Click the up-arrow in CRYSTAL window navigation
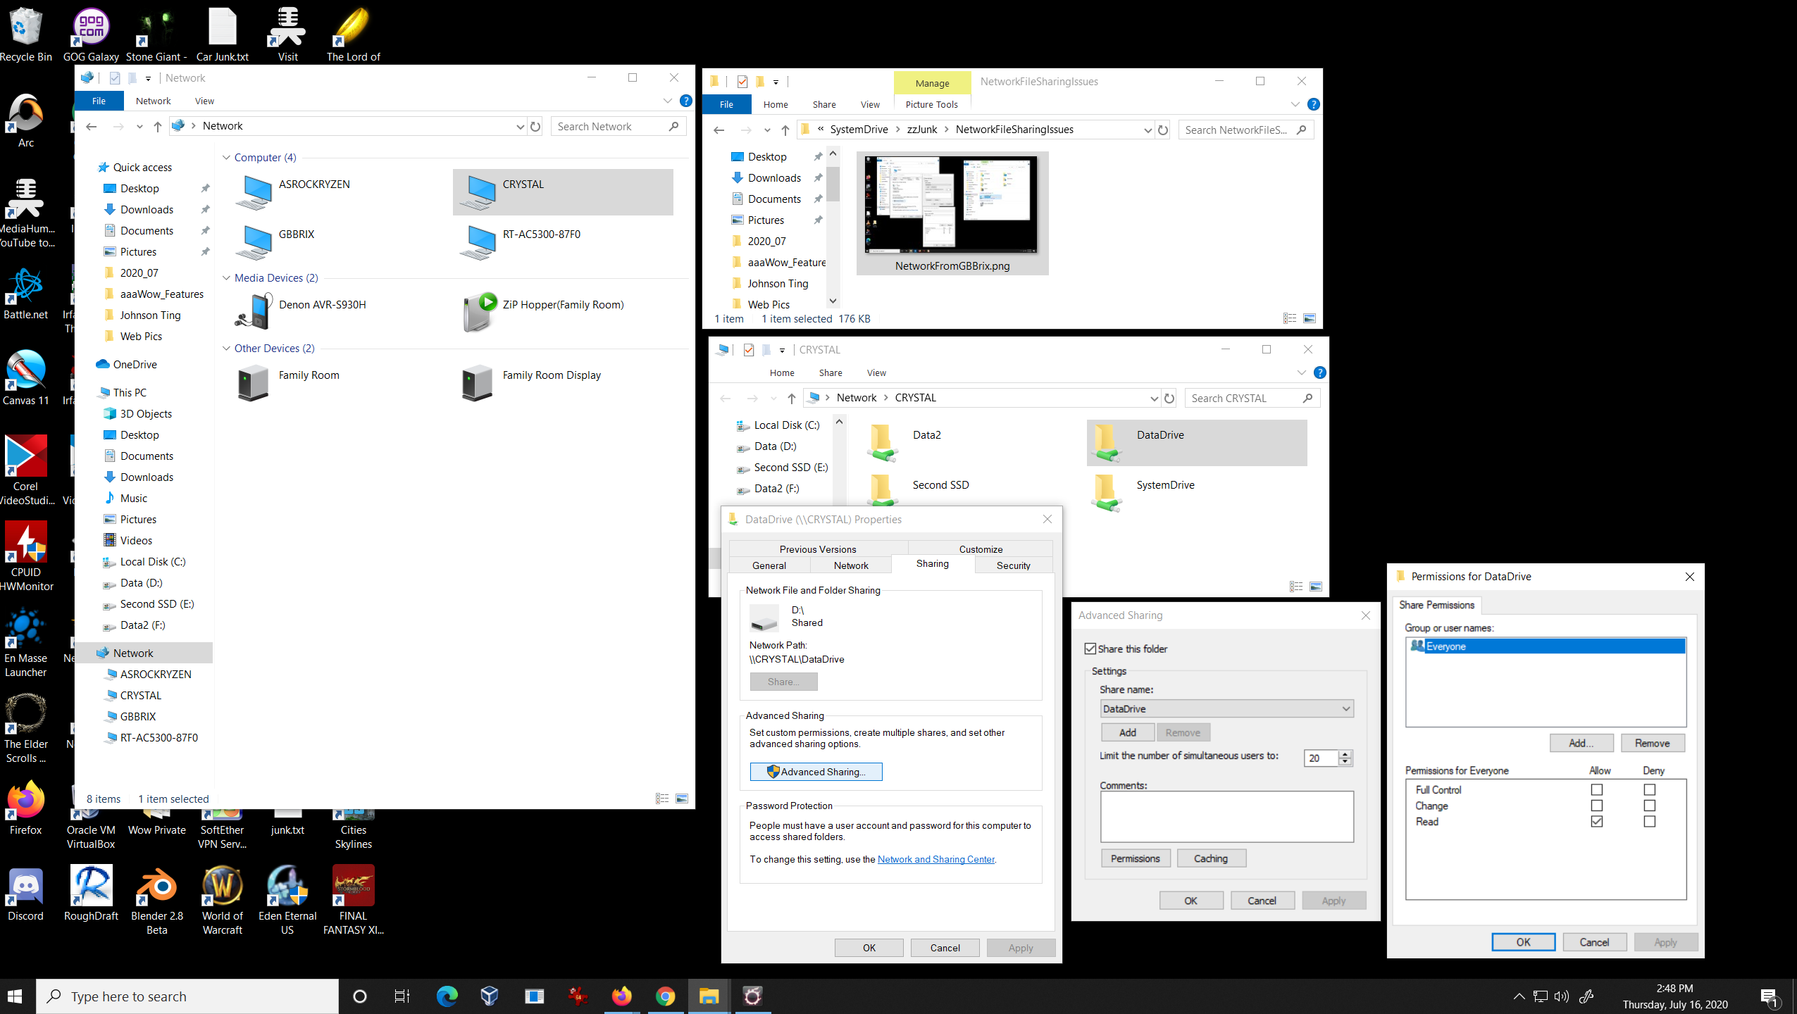 click(x=792, y=399)
